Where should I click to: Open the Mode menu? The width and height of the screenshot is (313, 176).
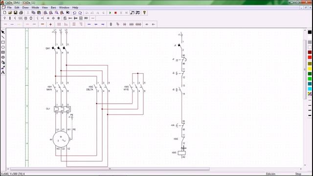click(35, 8)
